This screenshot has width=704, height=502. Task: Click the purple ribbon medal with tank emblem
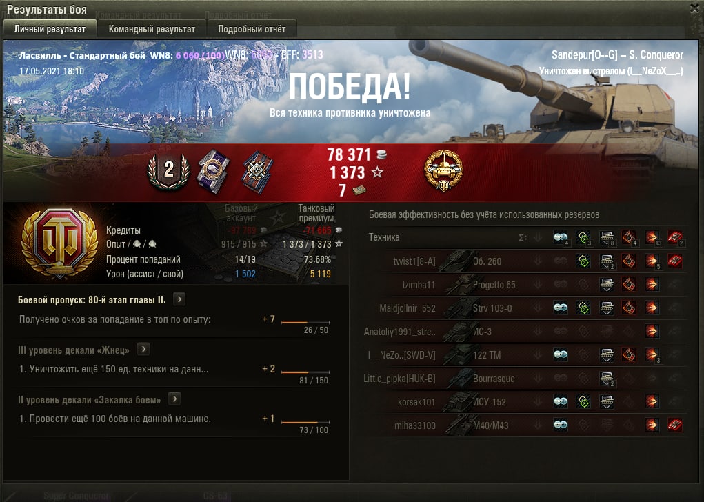[213, 171]
